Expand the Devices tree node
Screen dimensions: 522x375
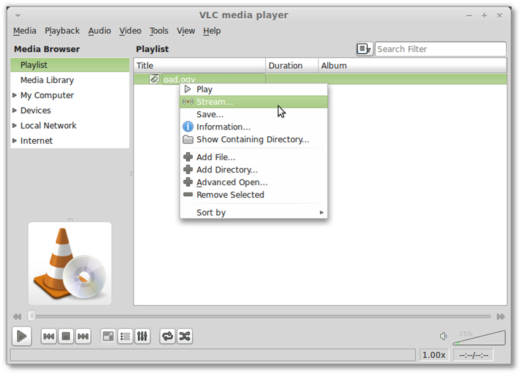[14, 110]
